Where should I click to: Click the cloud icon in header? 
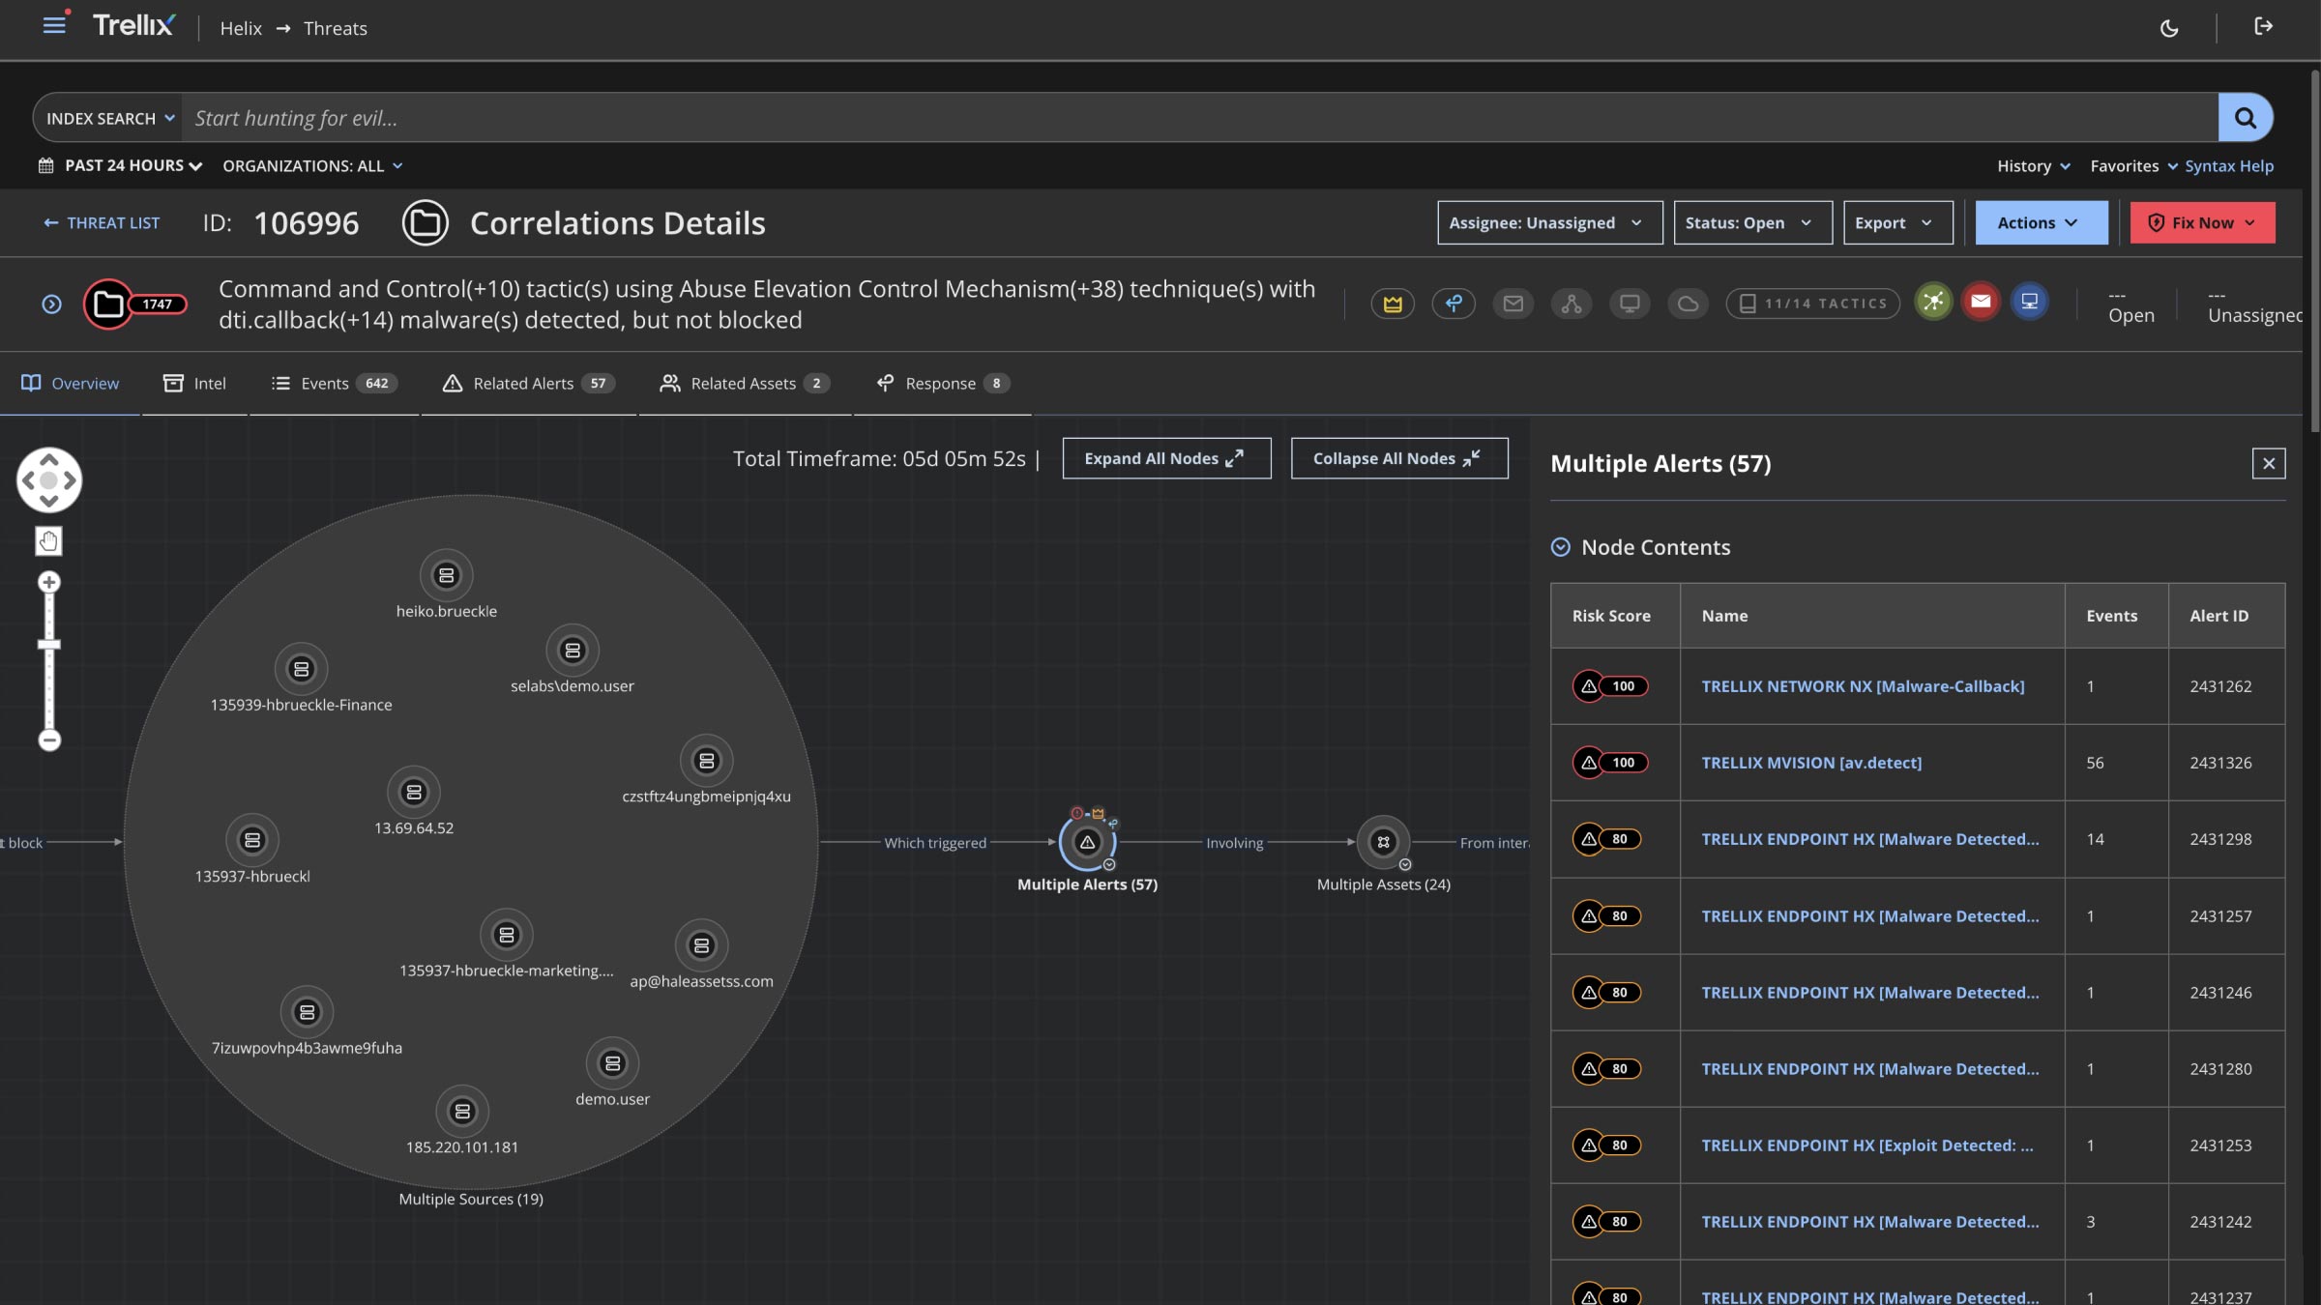click(x=1688, y=304)
